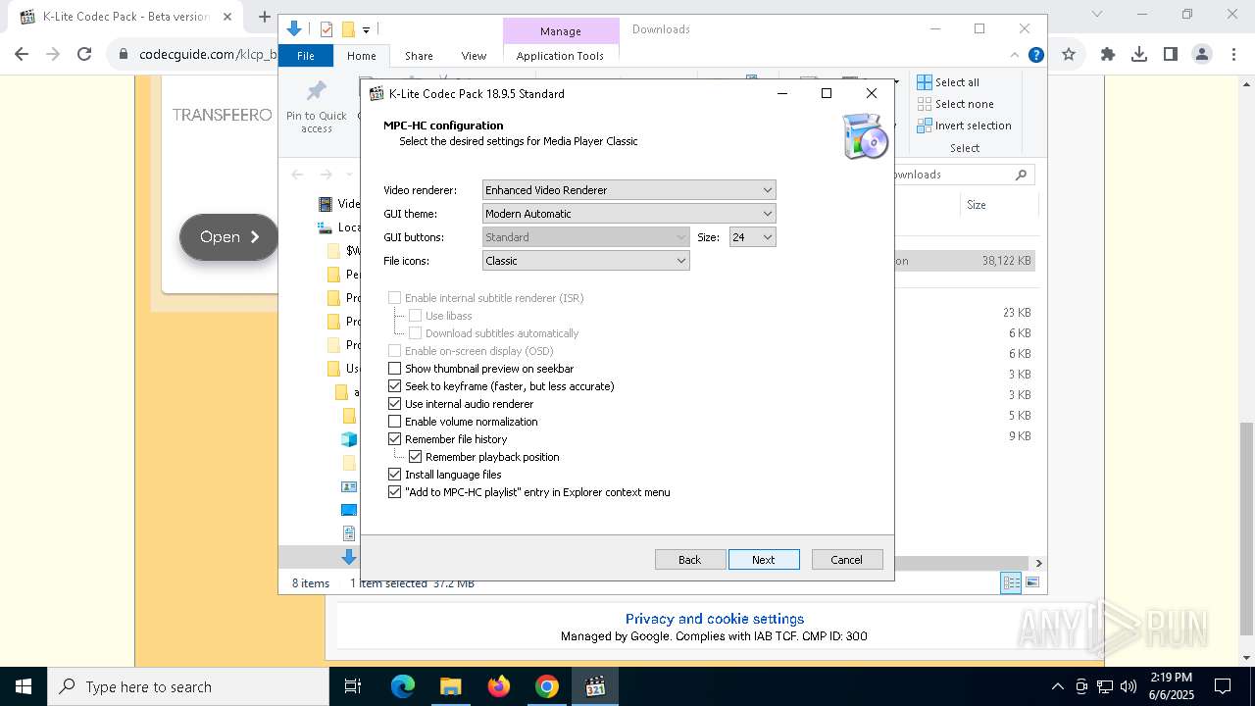This screenshot has width=1255, height=706.
Task: Switch Explorer to large icons view
Action: point(1031,583)
